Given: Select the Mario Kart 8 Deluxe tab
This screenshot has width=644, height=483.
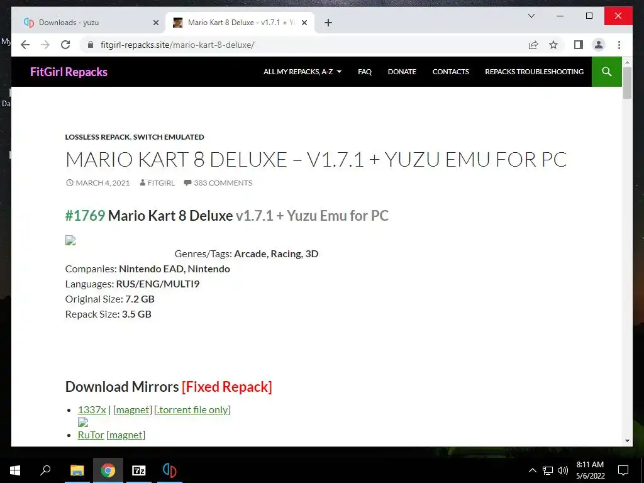Looking at the screenshot, I should coord(240,23).
